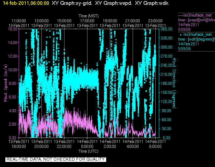Click the 22:00:00 UTC tick label
The height and width of the screenshot is (167, 215).
pyautogui.click(x=64, y=146)
